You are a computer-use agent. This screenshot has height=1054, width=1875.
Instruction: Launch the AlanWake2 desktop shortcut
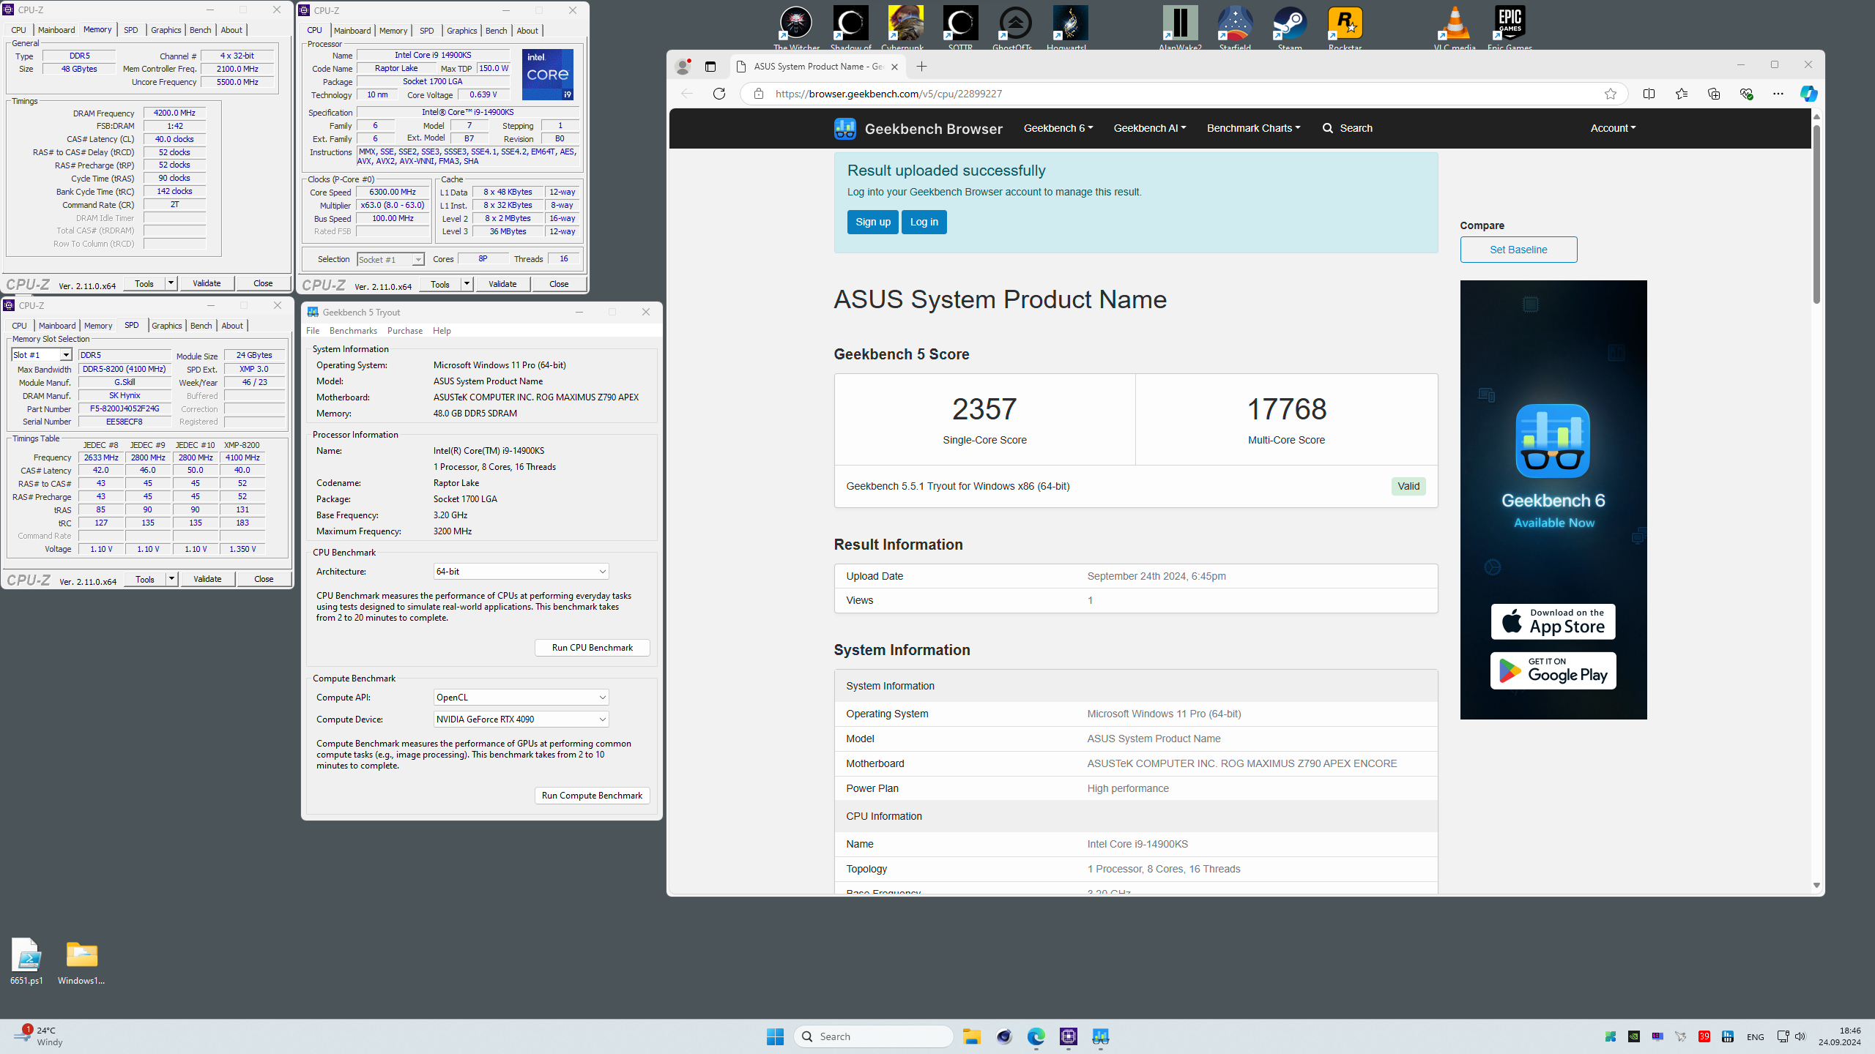click(x=1180, y=28)
